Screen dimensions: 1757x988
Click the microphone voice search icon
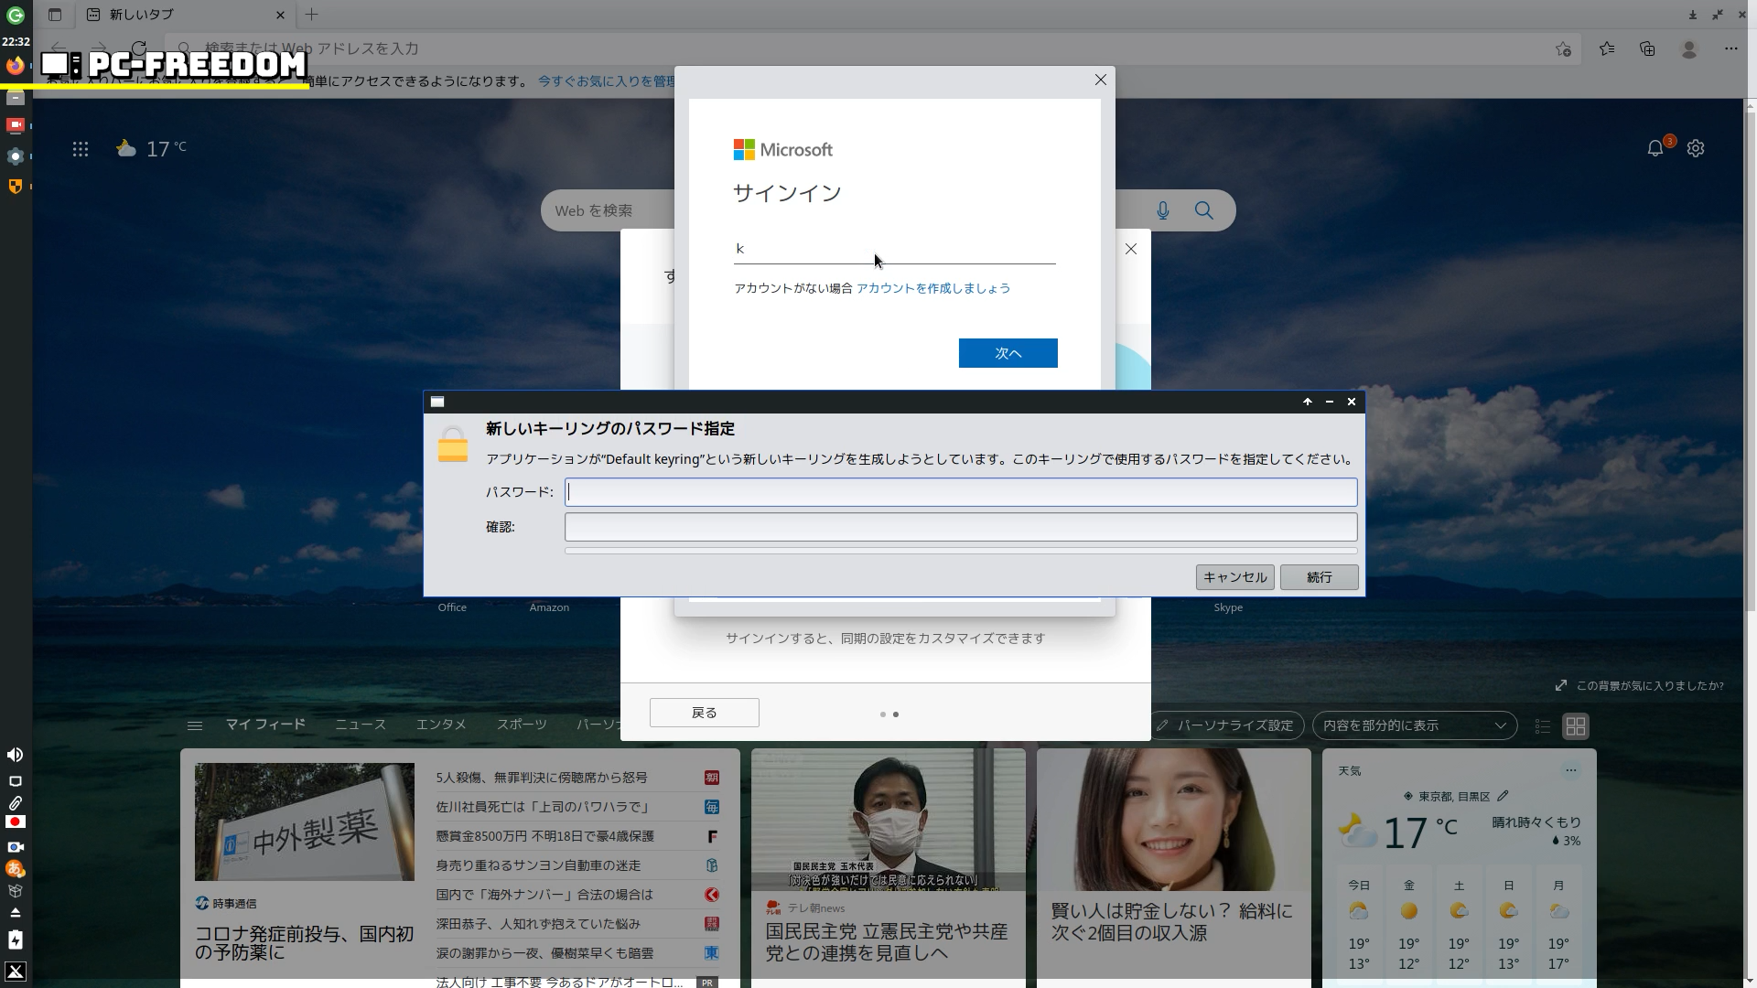coord(1162,211)
